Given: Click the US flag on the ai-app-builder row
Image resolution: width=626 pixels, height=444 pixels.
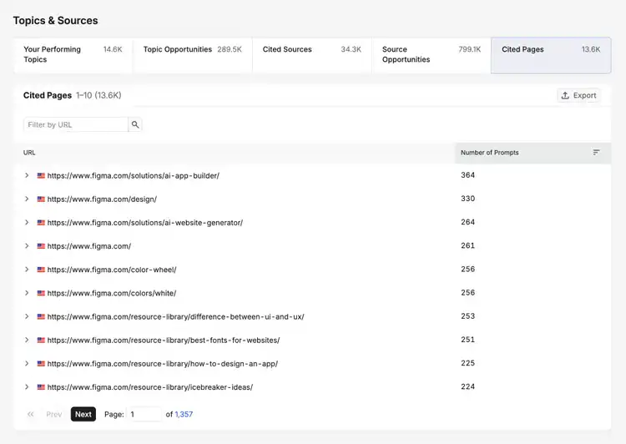Looking at the screenshot, I should [x=41, y=176].
